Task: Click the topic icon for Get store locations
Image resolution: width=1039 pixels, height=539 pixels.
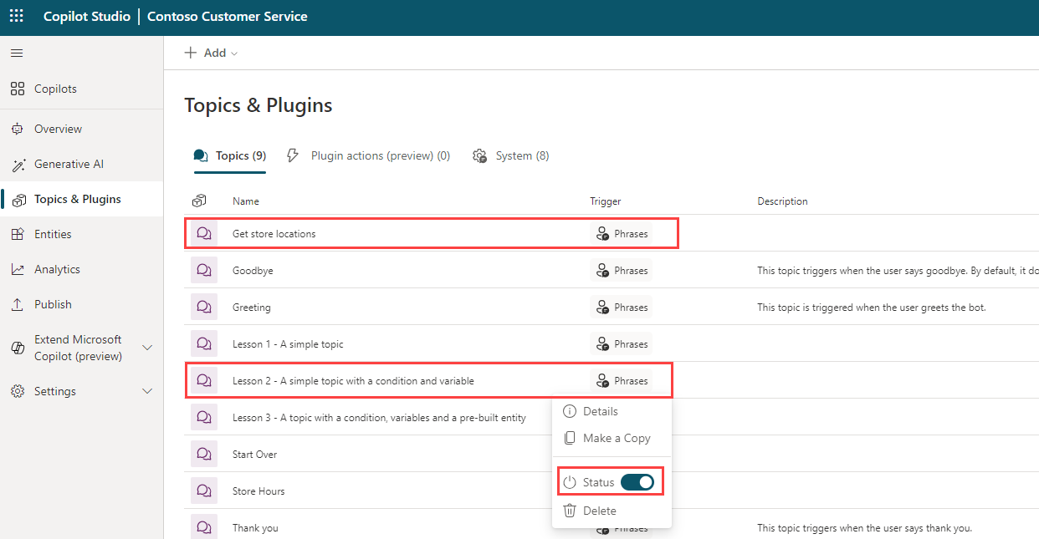Action: tap(204, 234)
